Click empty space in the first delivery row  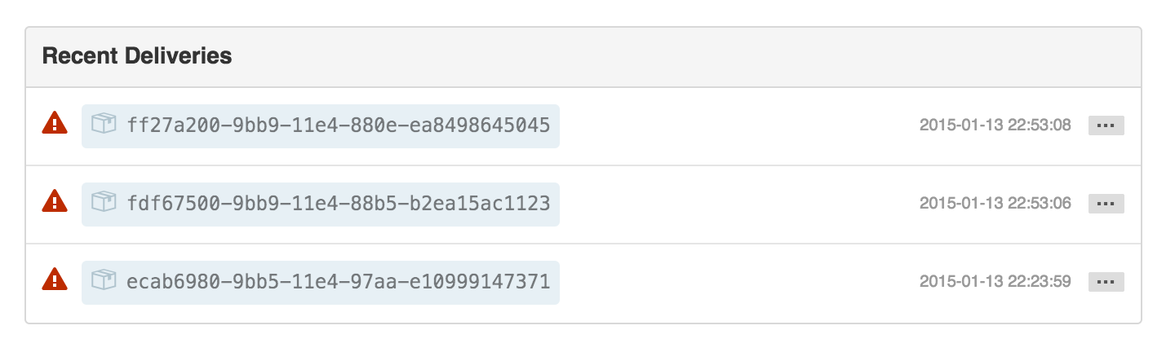[x=734, y=125]
